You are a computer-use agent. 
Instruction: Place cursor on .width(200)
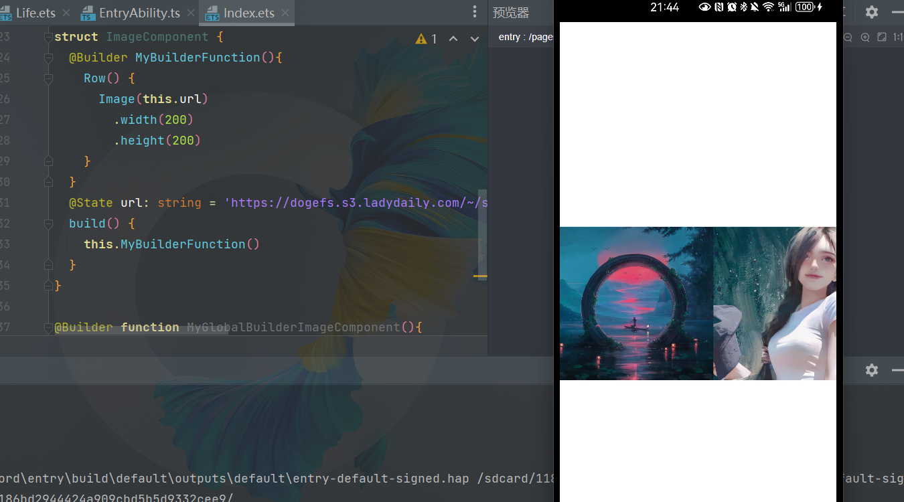(153, 120)
